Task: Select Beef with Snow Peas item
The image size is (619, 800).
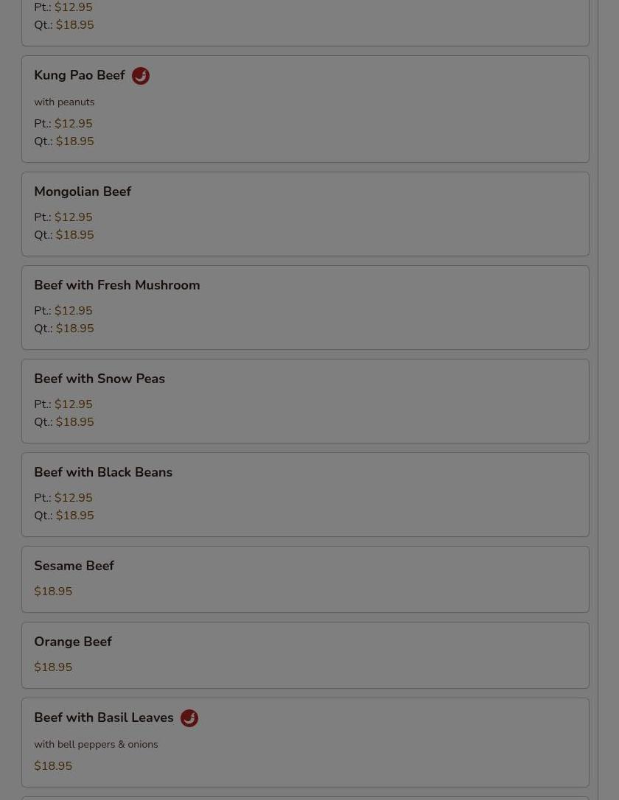Action: point(305,401)
